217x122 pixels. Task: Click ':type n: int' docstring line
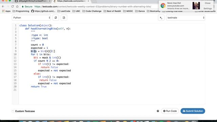click(x=39, y=35)
